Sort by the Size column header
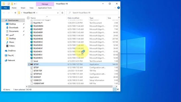Viewport: 181px width, 102px height. (109, 18)
